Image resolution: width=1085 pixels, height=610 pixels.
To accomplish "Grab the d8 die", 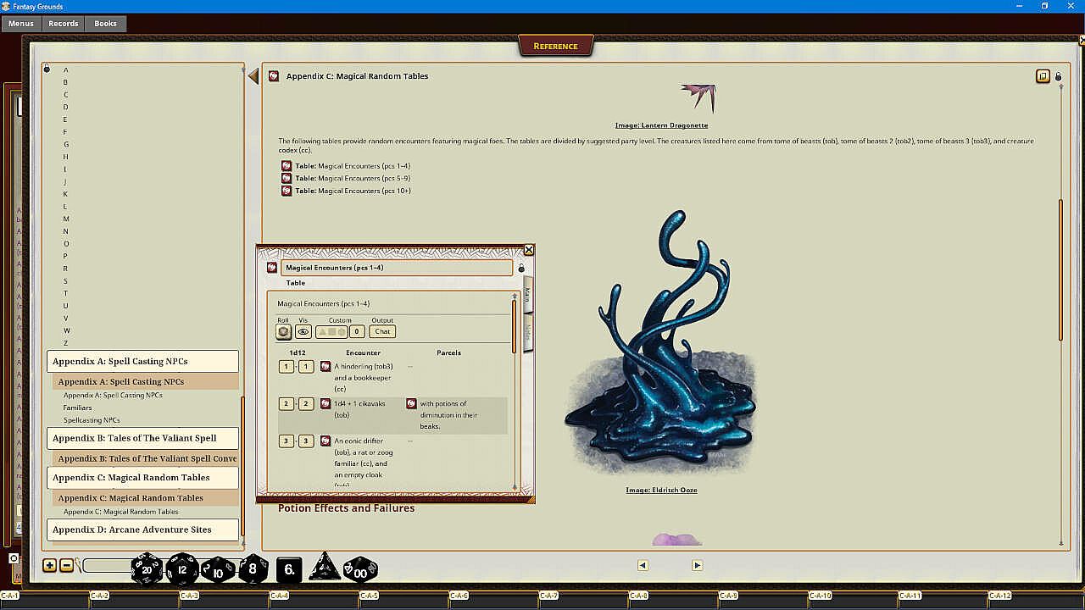I will pyautogui.click(x=253, y=569).
